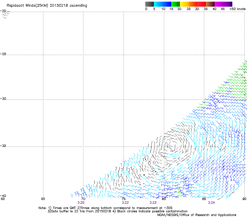Viewport: 247px width, 217px height.
Task: Click the '-25' latitude axis label
Action: click(3, 54)
